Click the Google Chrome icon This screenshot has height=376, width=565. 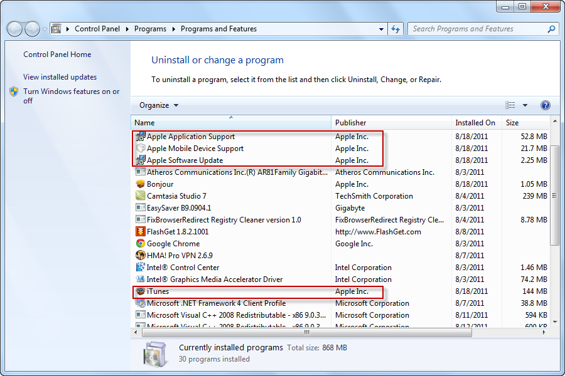[x=141, y=243]
